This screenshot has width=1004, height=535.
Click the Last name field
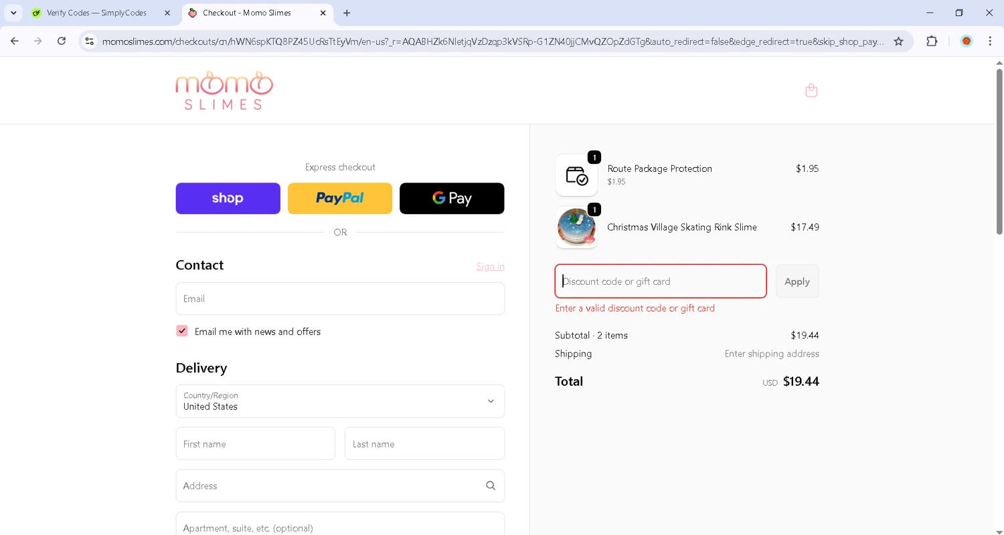click(x=424, y=443)
